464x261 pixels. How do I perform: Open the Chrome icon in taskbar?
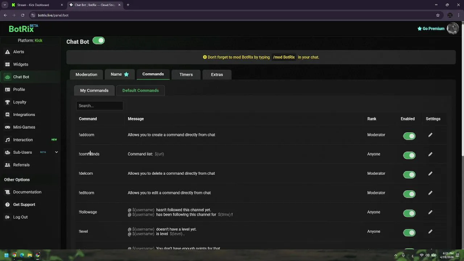[x=14, y=255]
